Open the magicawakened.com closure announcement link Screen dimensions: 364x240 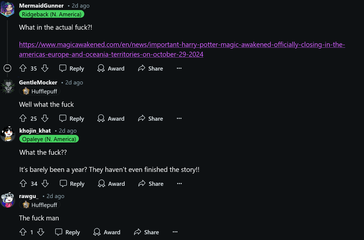click(182, 45)
